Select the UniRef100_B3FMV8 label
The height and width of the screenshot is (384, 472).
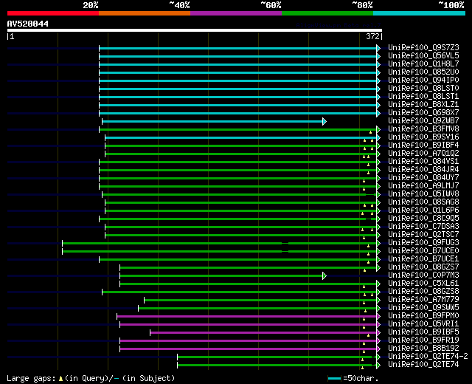coord(423,129)
